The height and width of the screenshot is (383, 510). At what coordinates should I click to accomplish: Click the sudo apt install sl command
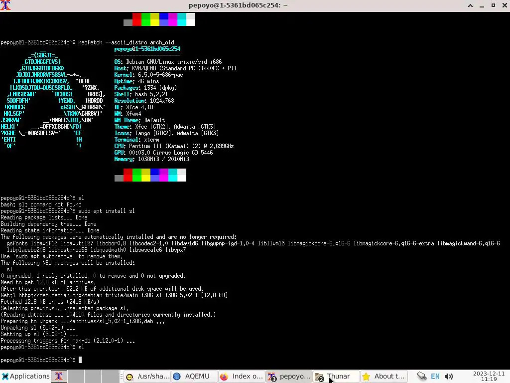coord(107,211)
